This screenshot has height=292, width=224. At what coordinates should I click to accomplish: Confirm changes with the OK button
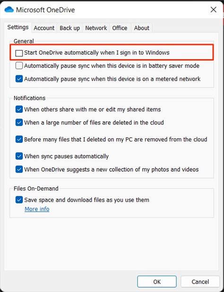pos(157,282)
